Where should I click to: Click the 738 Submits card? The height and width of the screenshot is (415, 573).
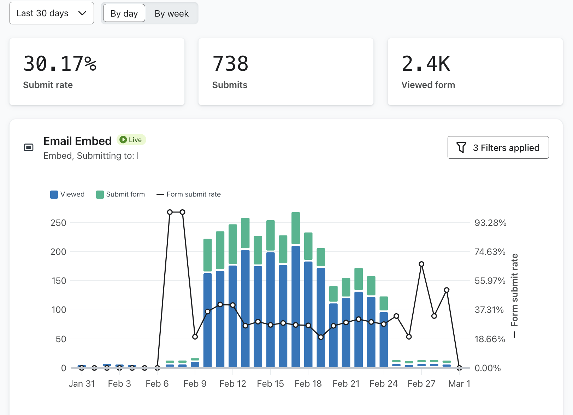[x=286, y=72]
